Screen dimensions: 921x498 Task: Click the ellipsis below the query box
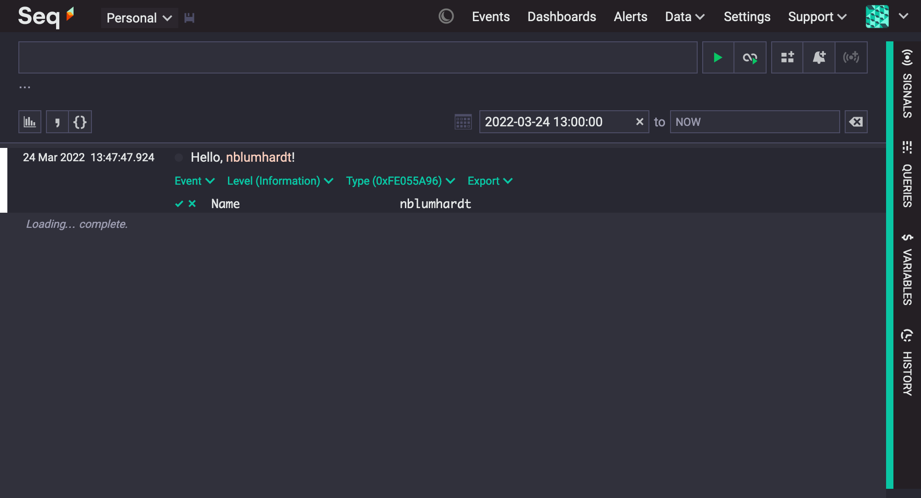25,87
